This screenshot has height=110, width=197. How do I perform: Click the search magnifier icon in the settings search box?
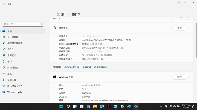tap(41, 24)
